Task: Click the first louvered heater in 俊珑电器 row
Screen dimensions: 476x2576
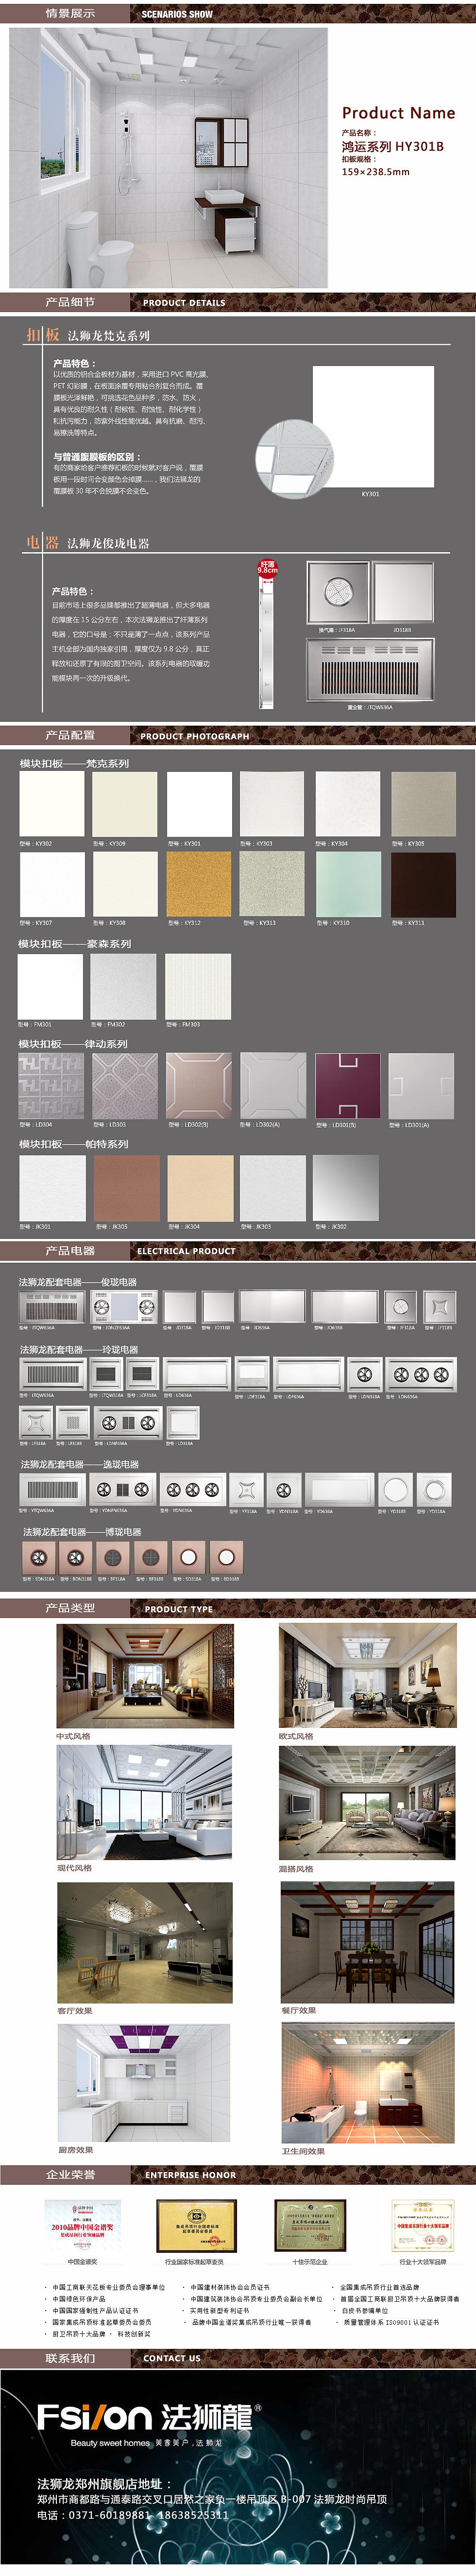Action: pos(51,1306)
